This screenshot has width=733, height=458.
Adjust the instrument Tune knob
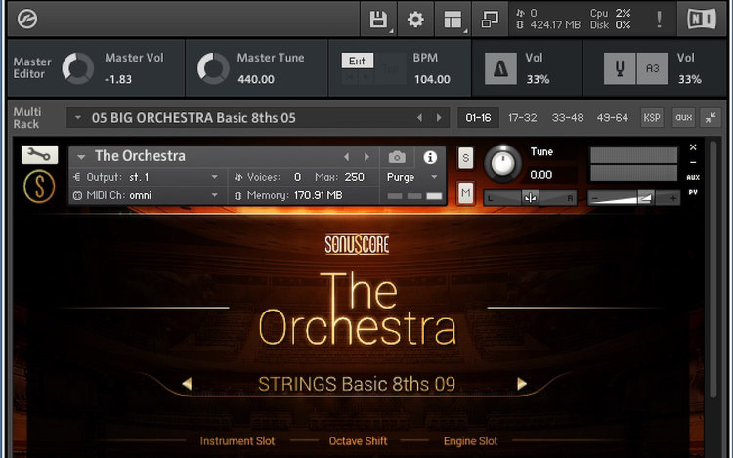[502, 163]
